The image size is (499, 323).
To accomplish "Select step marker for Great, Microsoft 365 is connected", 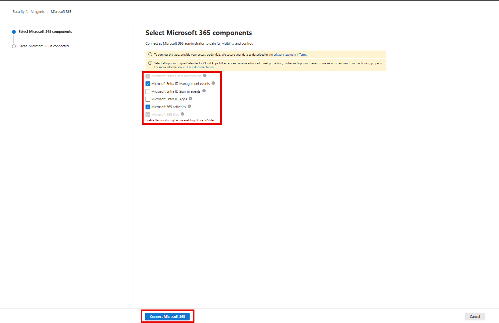I will [x=14, y=46].
